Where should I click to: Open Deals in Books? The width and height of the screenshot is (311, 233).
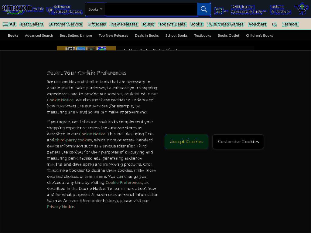coord(147,35)
